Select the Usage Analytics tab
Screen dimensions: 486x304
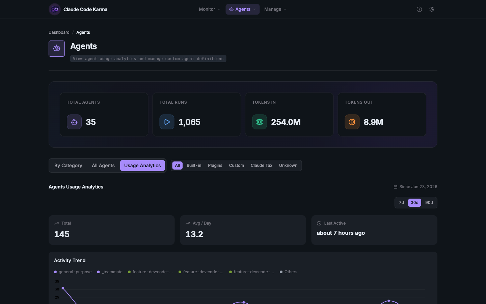tap(142, 166)
